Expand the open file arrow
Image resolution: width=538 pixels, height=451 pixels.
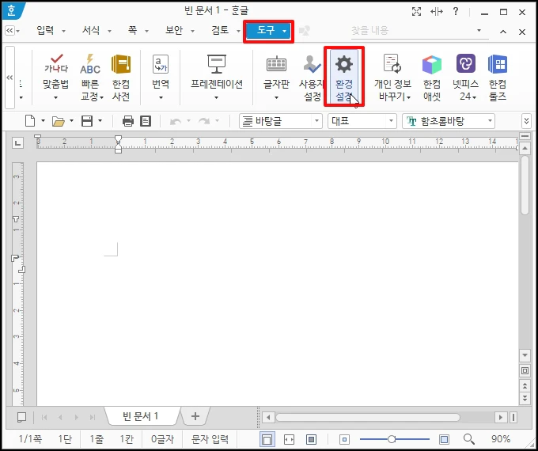[x=71, y=121]
